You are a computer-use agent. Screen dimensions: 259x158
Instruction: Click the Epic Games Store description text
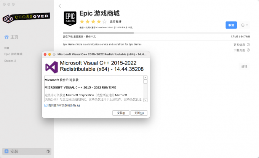tap(102, 44)
